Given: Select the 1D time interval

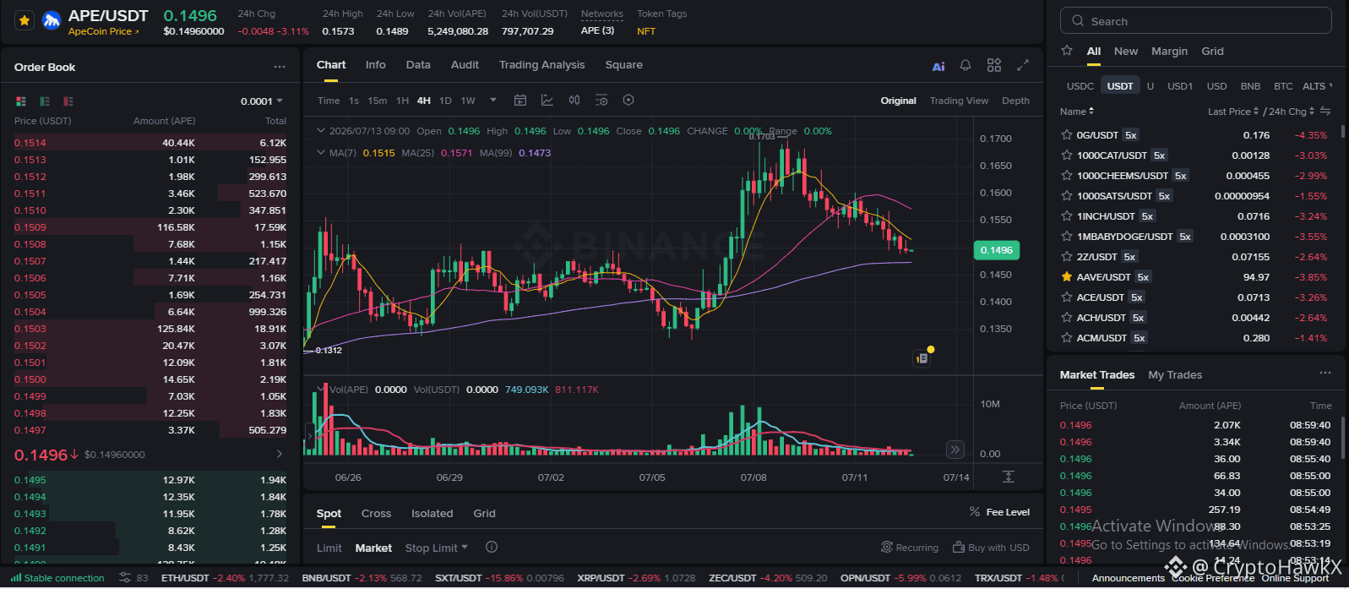Looking at the screenshot, I should coord(445,101).
